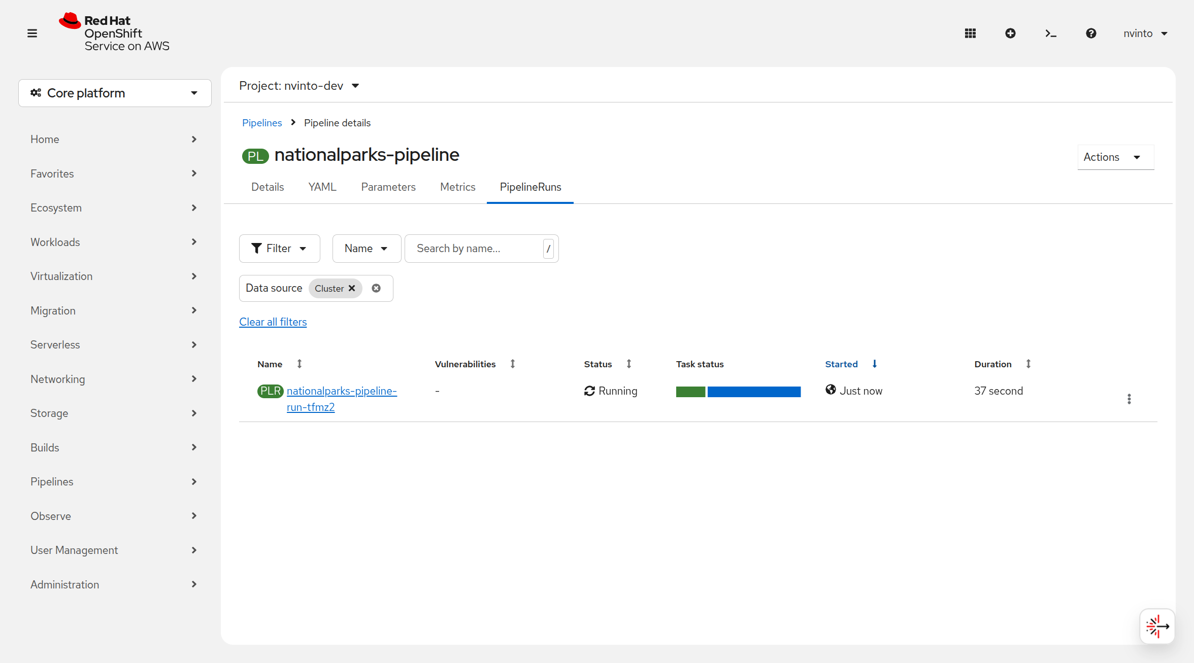The image size is (1194, 663).
Task: Expand the Home navigation section
Action: [x=115, y=139]
